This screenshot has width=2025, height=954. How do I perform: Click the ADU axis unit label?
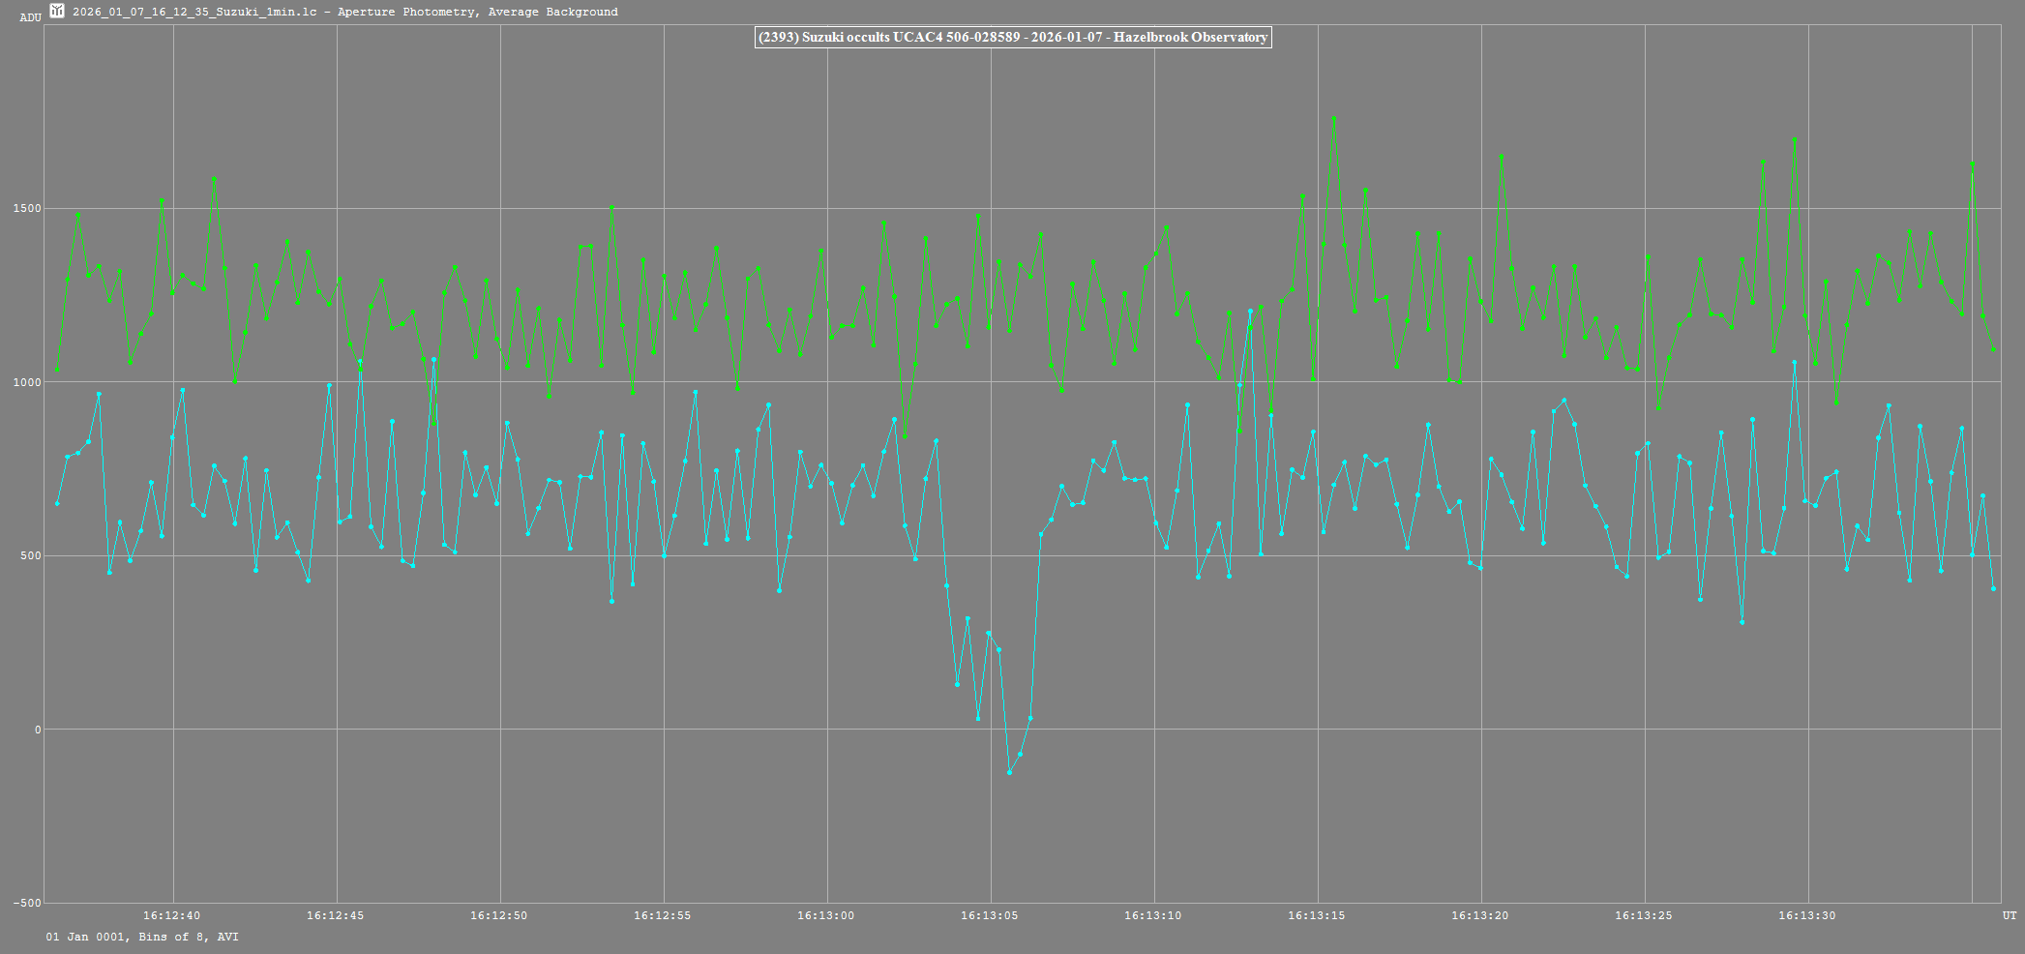click(30, 17)
